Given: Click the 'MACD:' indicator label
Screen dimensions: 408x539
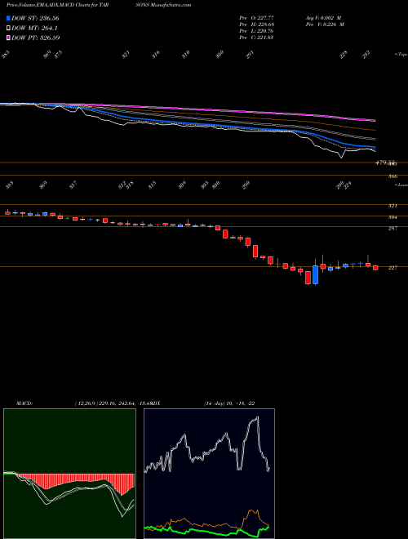Looking at the screenshot, I should pos(24,403).
